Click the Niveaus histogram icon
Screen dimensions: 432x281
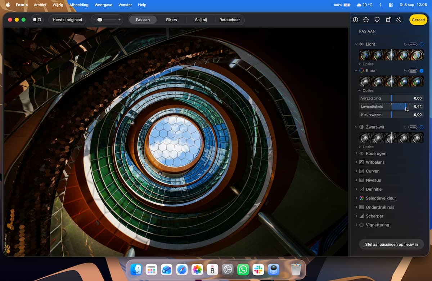(x=361, y=180)
